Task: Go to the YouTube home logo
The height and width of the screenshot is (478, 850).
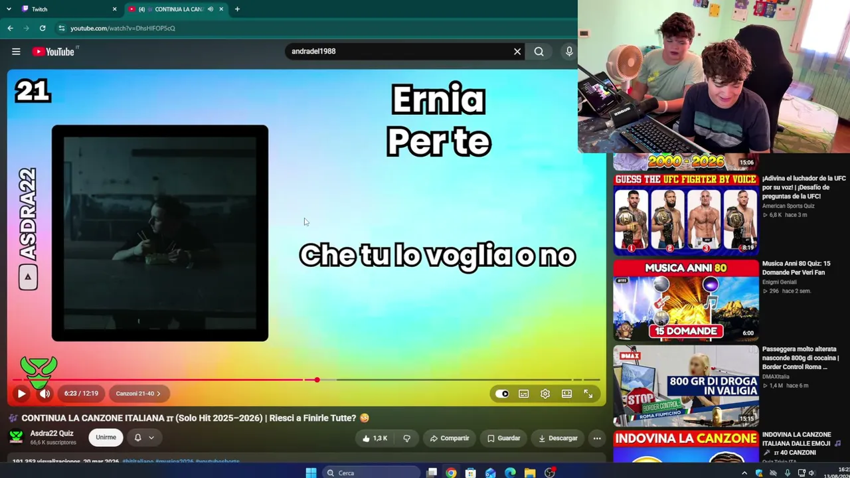Action: (54, 52)
